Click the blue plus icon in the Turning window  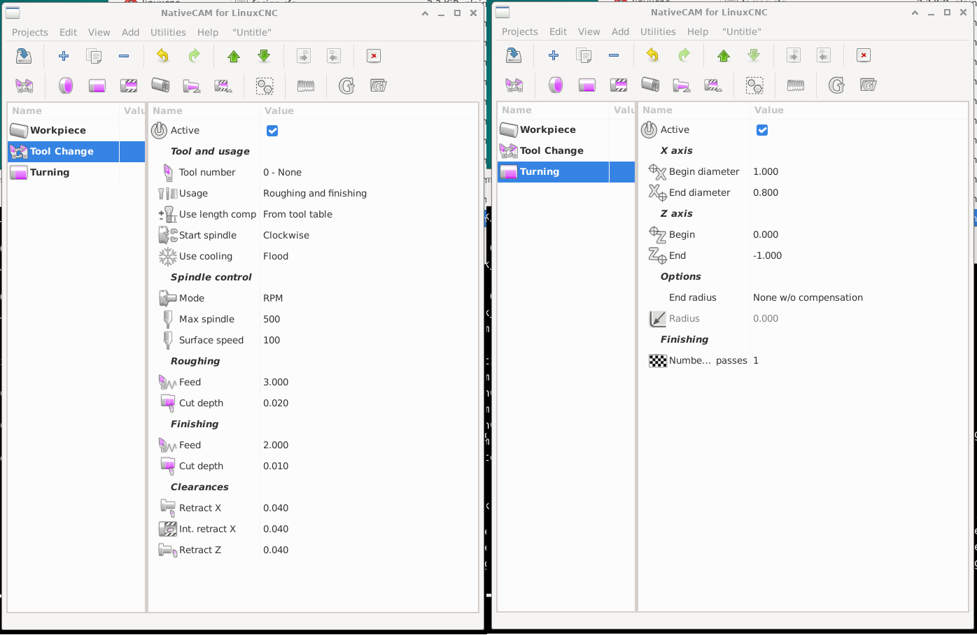[x=554, y=55]
